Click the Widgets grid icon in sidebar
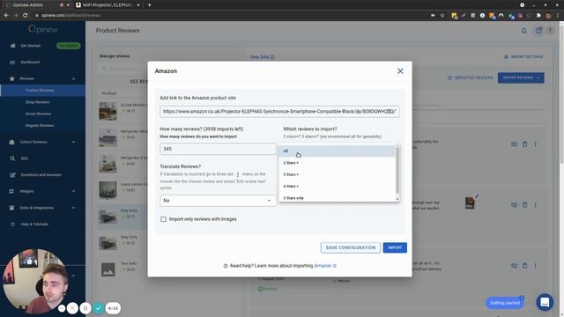The width and height of the screenshot is (564, 317). (x=11, y=191)
